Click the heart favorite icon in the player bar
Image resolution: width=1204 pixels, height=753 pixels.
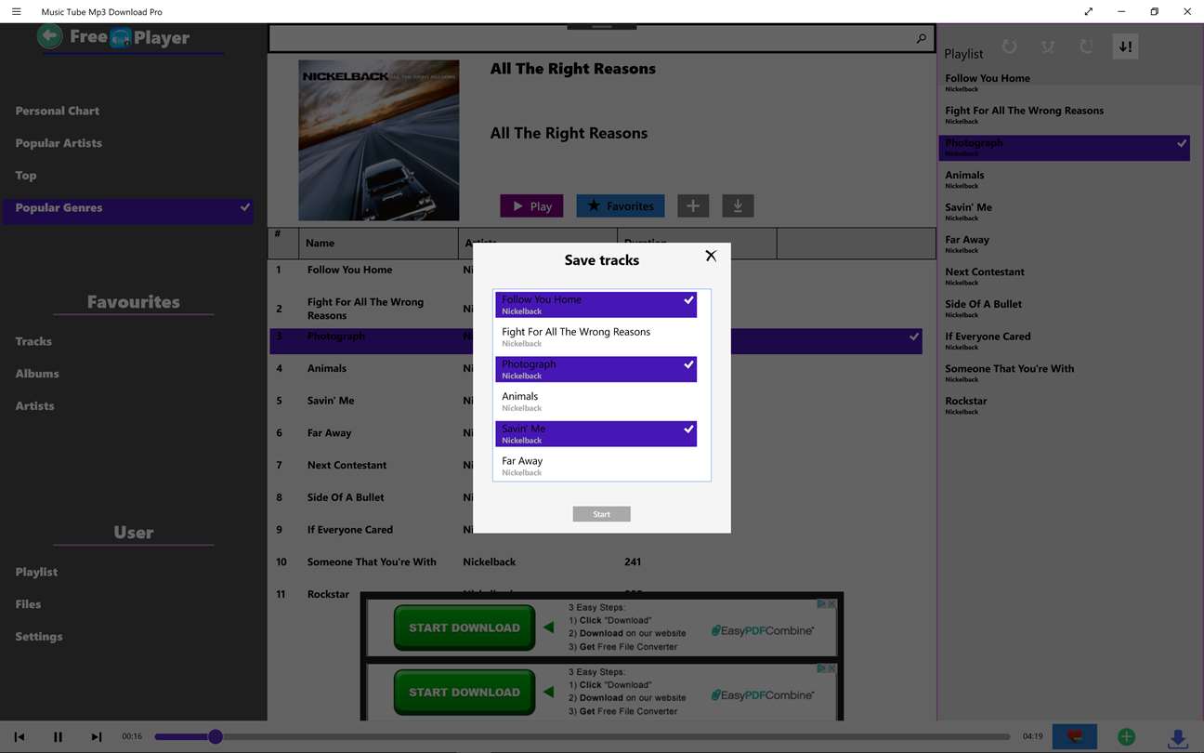coord(1075,737)
